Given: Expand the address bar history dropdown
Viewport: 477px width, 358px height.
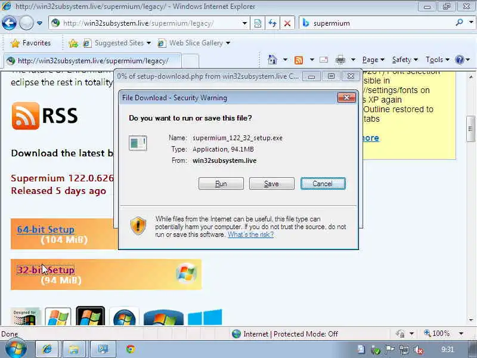Looking at the screenshot, I should (x=244, y=23).
